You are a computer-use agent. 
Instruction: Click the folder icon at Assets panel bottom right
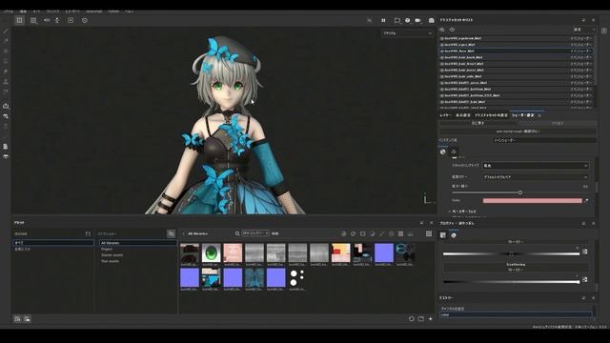pyautogui.click(x=421, y=319)
